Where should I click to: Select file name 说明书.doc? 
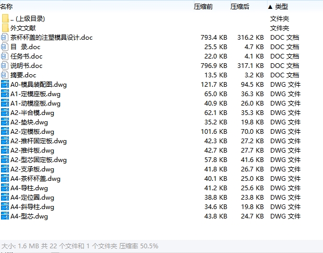[26, 66]
